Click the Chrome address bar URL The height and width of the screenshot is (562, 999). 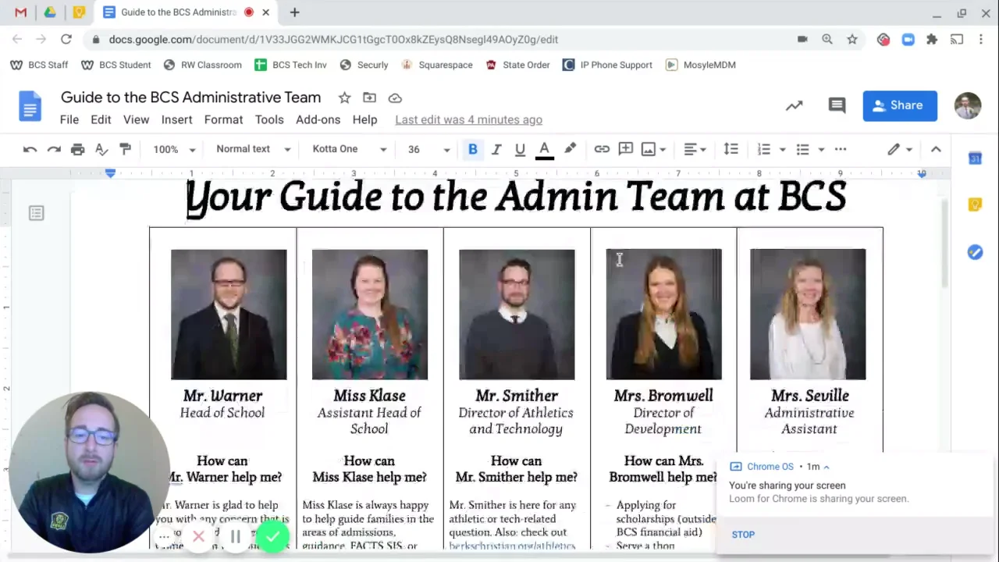pos(333,39)
